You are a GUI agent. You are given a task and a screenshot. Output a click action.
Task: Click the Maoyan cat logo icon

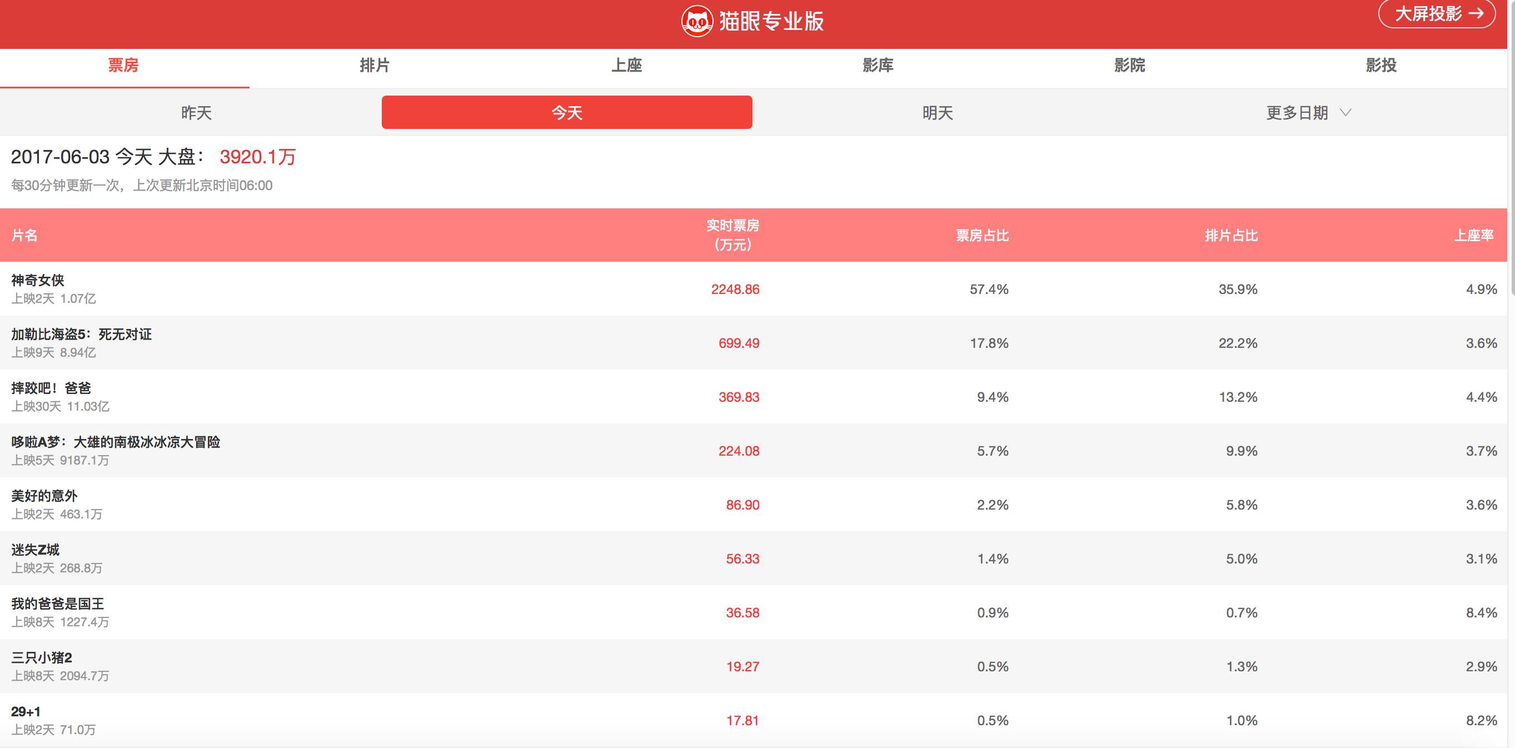coord(697,22)
